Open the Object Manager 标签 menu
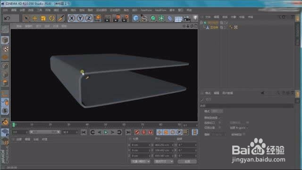Image resolution: width=302 pixels, height=170 pixels. point(242,17)
